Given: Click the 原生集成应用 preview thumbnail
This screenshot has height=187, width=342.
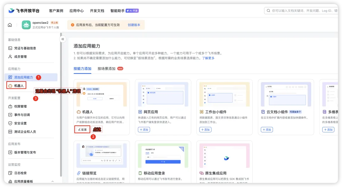Looking at the screenshot, I should coord(225,155).
